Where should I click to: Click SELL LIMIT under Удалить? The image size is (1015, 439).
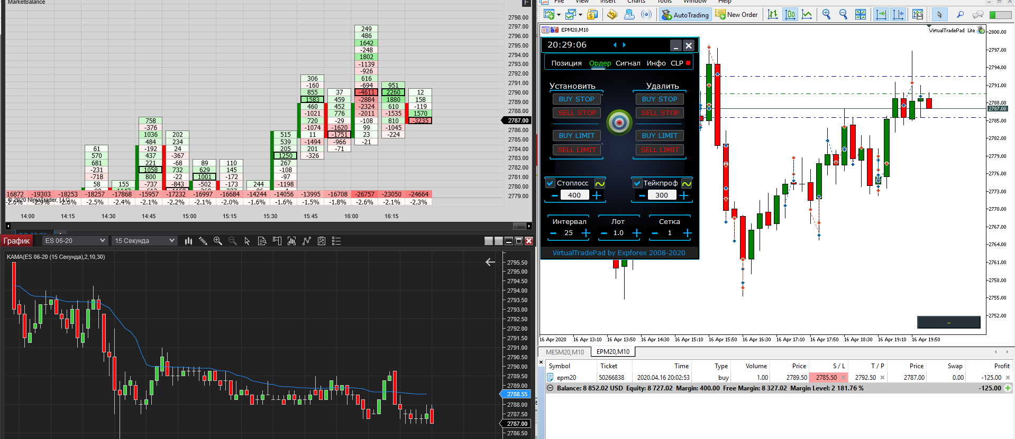tap(660, 150)
